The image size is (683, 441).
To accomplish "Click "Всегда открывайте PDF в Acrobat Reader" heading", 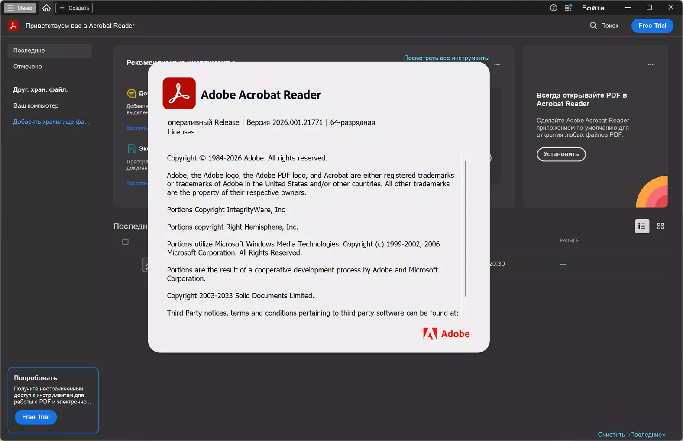I will [x=582, y=99].
